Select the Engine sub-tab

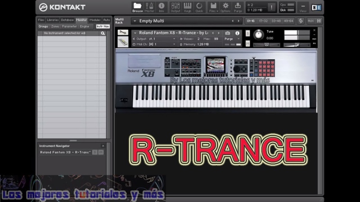coord(85,26)
